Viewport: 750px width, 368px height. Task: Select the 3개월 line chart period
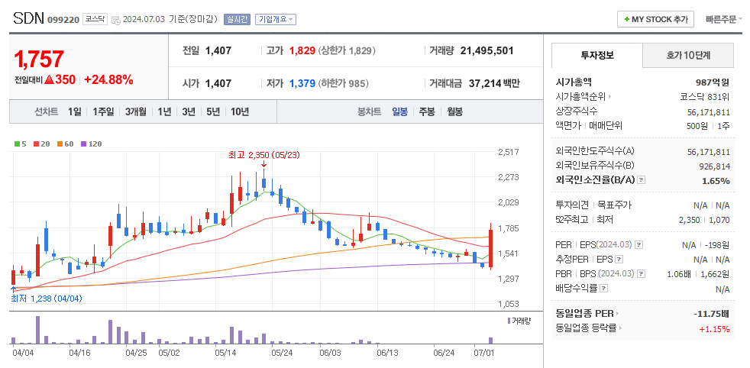coord(136,111)
